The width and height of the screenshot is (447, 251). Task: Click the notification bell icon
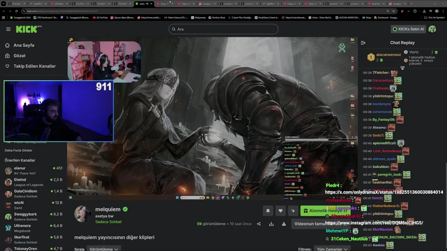pos(268,211)
